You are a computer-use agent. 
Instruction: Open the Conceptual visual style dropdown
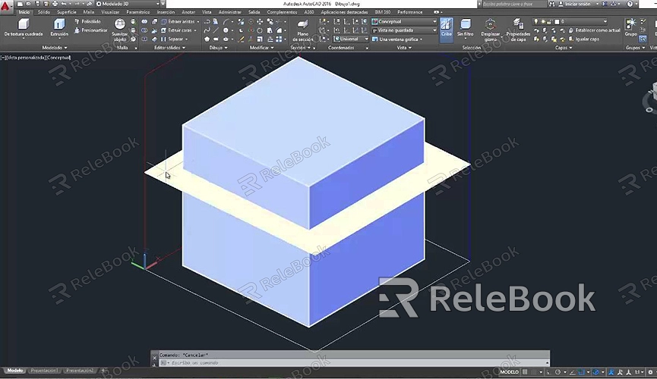click(x=404, y=21)
